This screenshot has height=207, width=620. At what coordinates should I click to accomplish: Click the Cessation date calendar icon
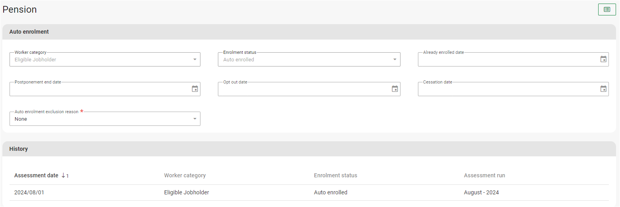click(603, 89)
